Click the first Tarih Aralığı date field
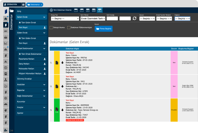 [x=112, y=18]
